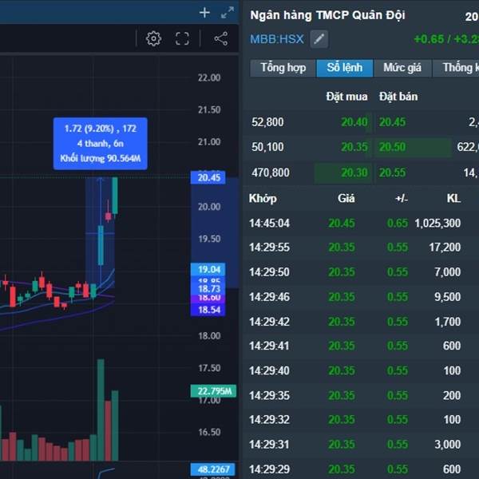
Task: Select the 14:29:42 trade row
Action: [361, 322]
